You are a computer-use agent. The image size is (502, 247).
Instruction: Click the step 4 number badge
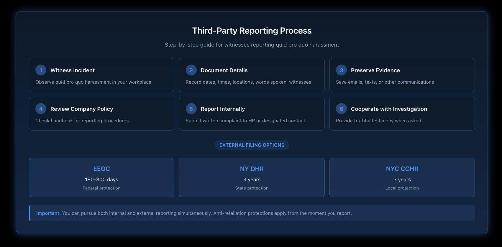coord(41,109)
